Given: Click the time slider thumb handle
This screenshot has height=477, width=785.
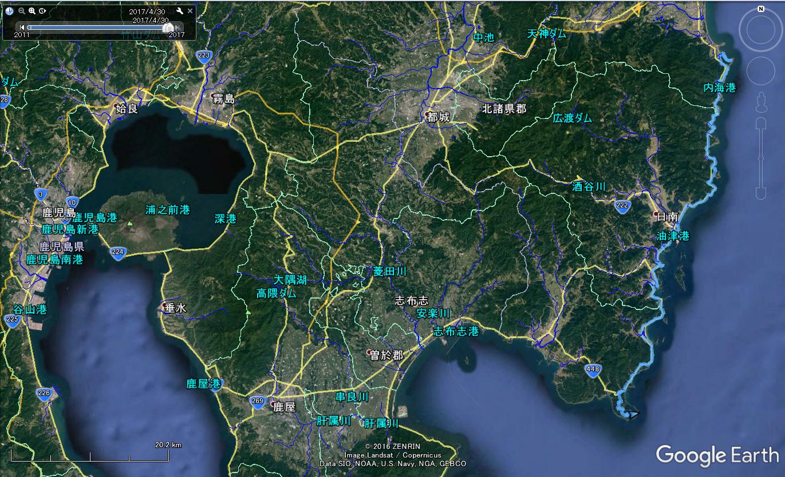Looking at the screenshot, I should (x=168, y=27).
